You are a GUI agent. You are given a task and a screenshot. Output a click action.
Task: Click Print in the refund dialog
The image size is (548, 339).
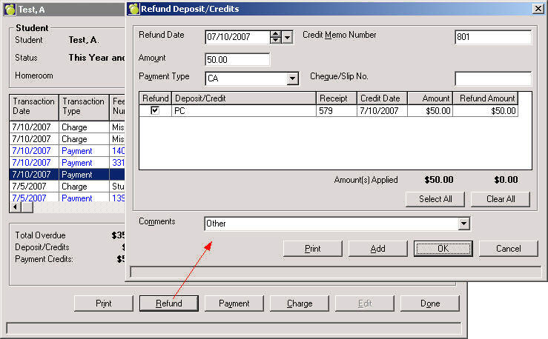coord(313,249)
